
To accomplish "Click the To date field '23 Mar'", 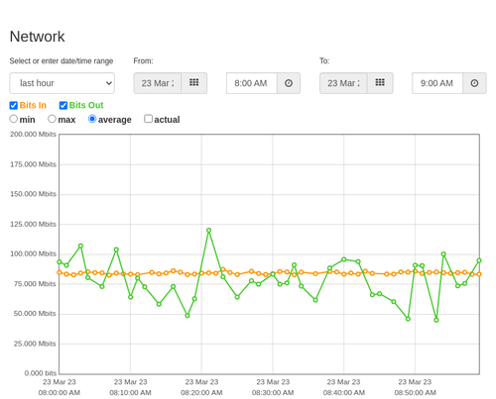I will pos(343,83).
